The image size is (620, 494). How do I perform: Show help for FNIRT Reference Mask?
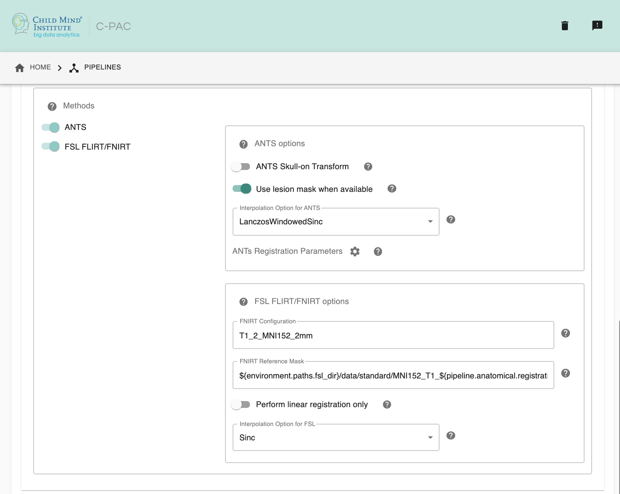pos(565,373)
